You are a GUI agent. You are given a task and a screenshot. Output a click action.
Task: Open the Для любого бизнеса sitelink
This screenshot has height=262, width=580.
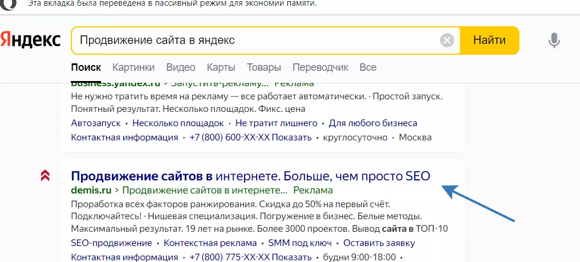tap(373, 123)
